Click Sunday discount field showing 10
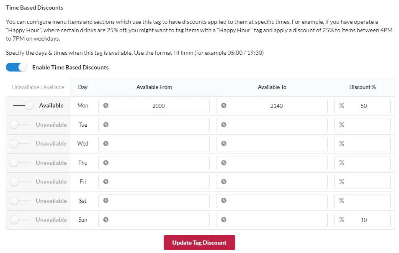 [362, 220]
